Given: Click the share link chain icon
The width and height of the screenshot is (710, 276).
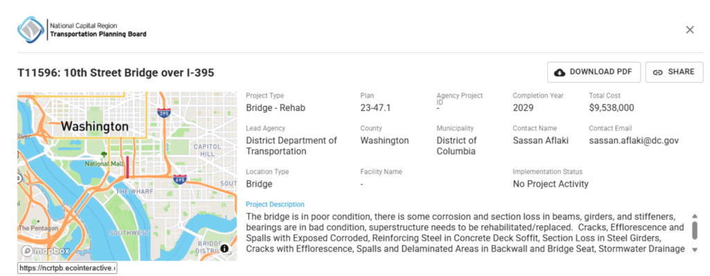Looking at the screenshot, I should coord(657,72).
